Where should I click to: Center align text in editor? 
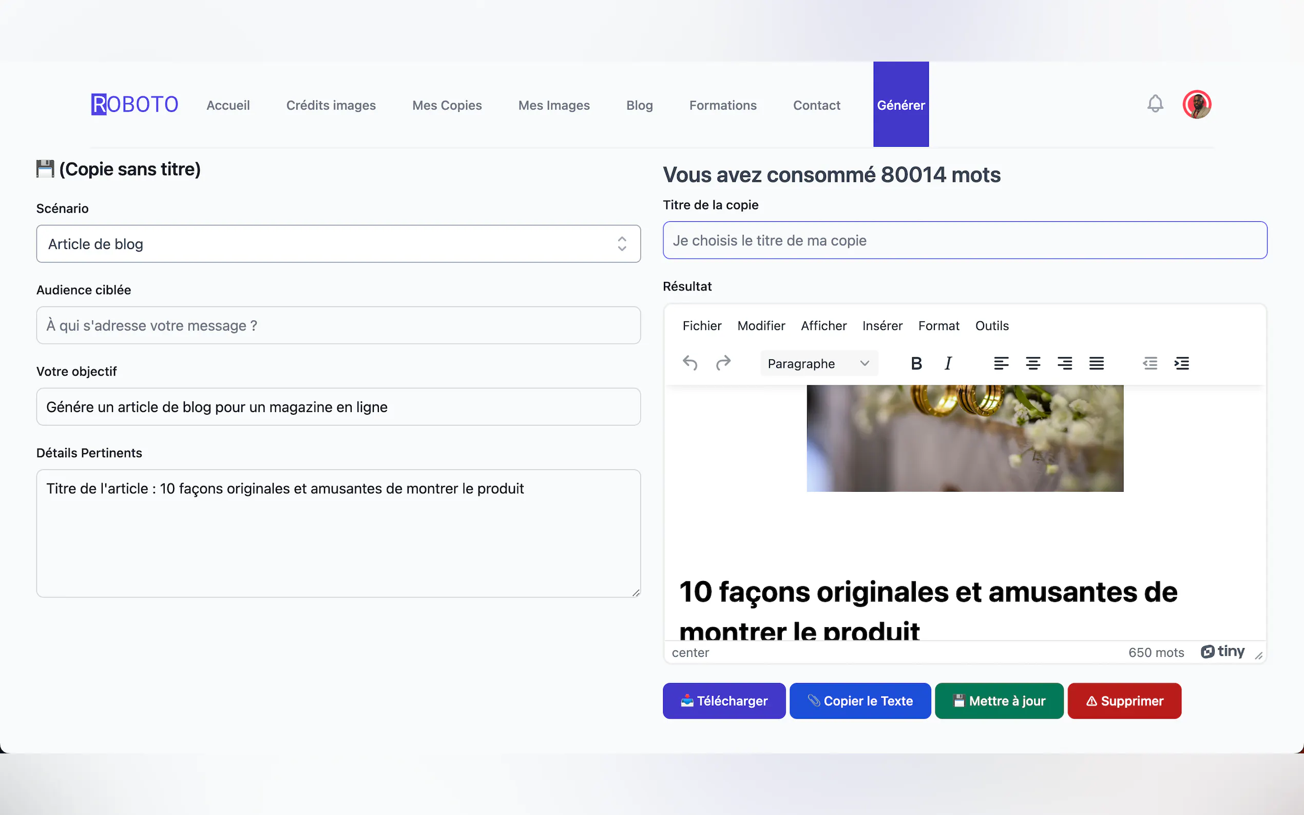click(1033, 363)
